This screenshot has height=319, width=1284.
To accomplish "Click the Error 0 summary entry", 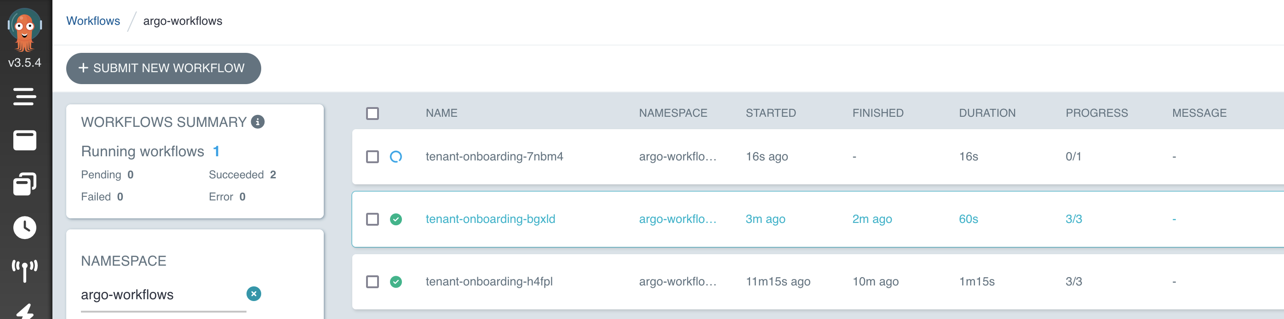I will pos(227,197).
